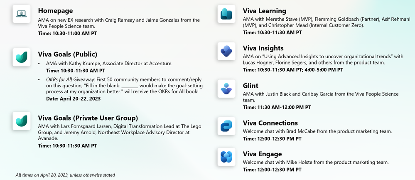Click the Viva Engage icon
The height and width of the screenshot is (180, 415).
click(x=226, y=157)
